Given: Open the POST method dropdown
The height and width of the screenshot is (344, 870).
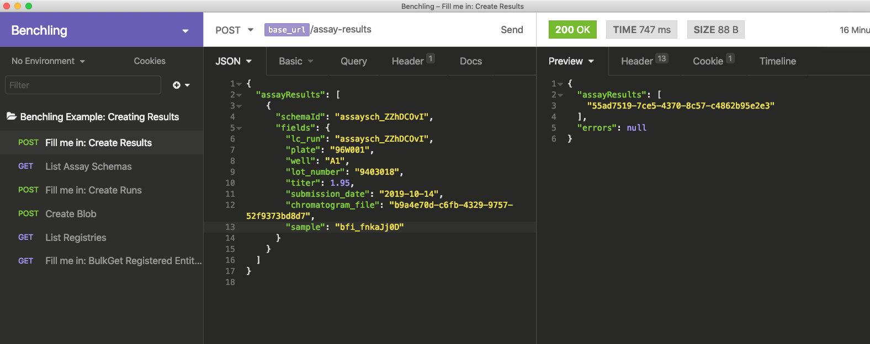Looking at the screenshot, I should 234,30.
